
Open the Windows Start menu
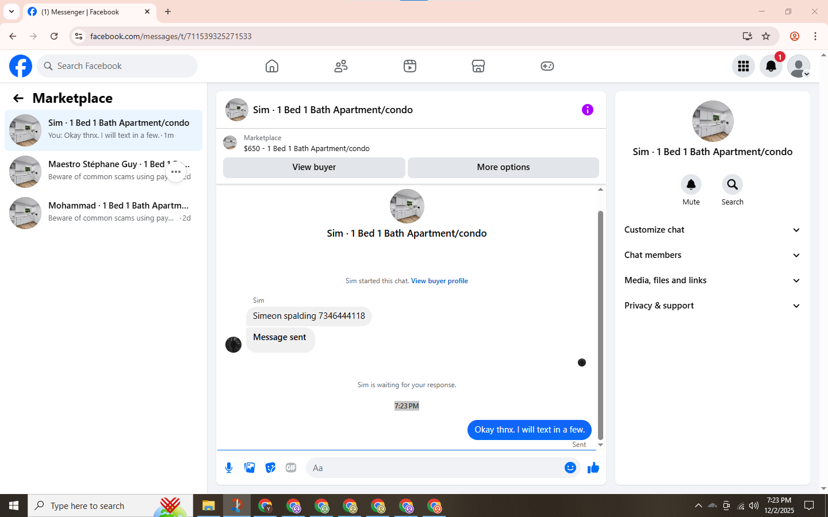point(14,506)
